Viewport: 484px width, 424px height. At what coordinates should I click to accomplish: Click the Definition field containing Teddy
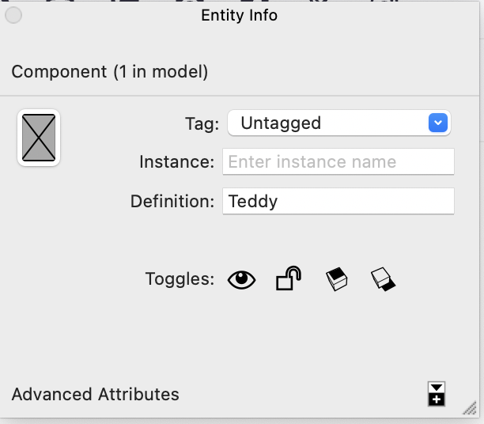pos(338,201)
